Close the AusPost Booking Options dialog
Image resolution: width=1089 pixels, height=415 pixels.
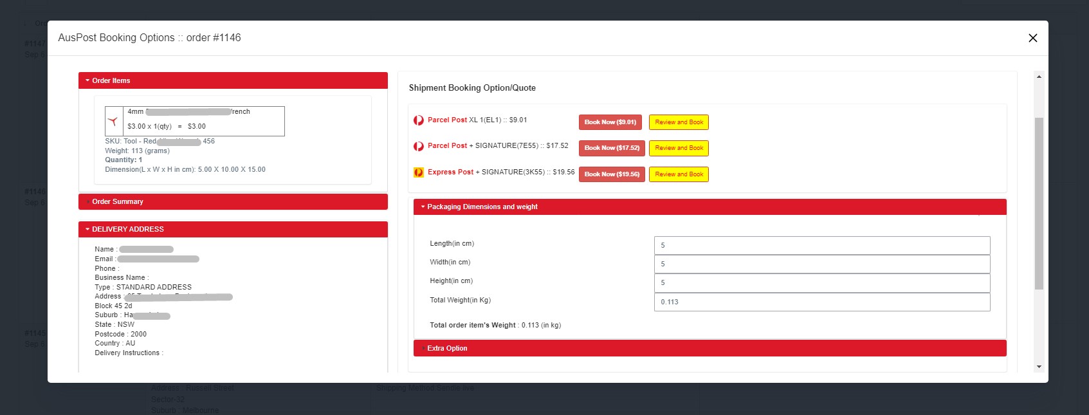(1033, 38)
